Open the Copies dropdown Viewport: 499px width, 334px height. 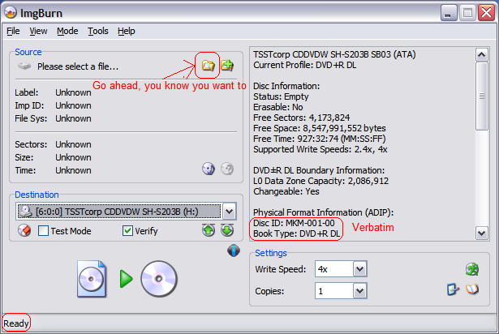pyautogui.click(x=359, y=290)
